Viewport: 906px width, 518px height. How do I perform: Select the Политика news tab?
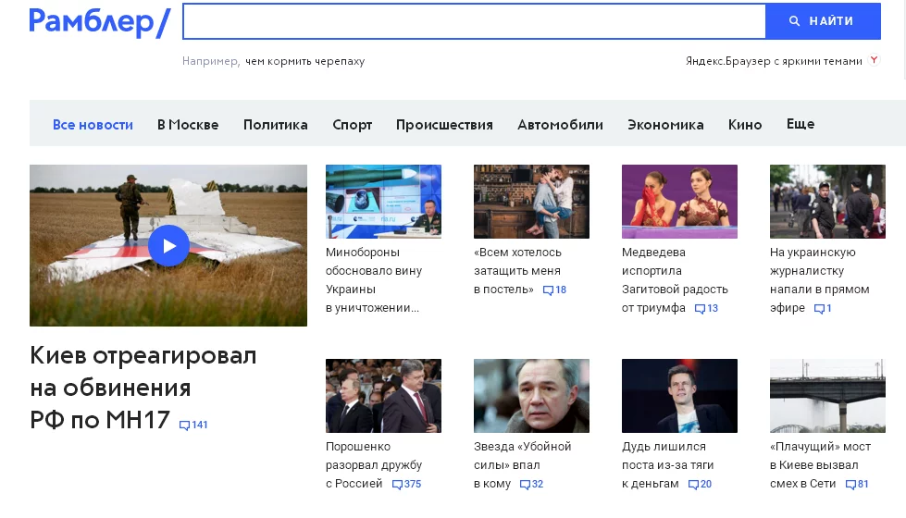click(x=275, y=125)
